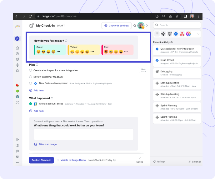
Task: Select the green apple team icon in the sidebar
Action: tap(17, 91)
